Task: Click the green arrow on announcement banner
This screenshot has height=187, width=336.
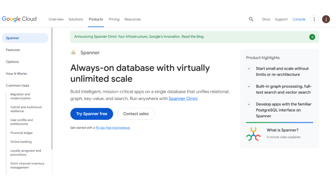Action: coord(312,37)
